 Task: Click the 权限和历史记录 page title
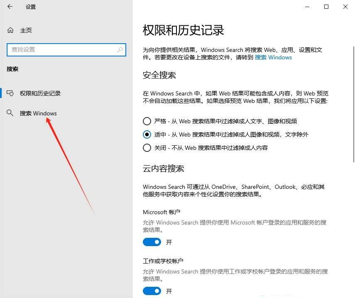click(x=184, y=30)
